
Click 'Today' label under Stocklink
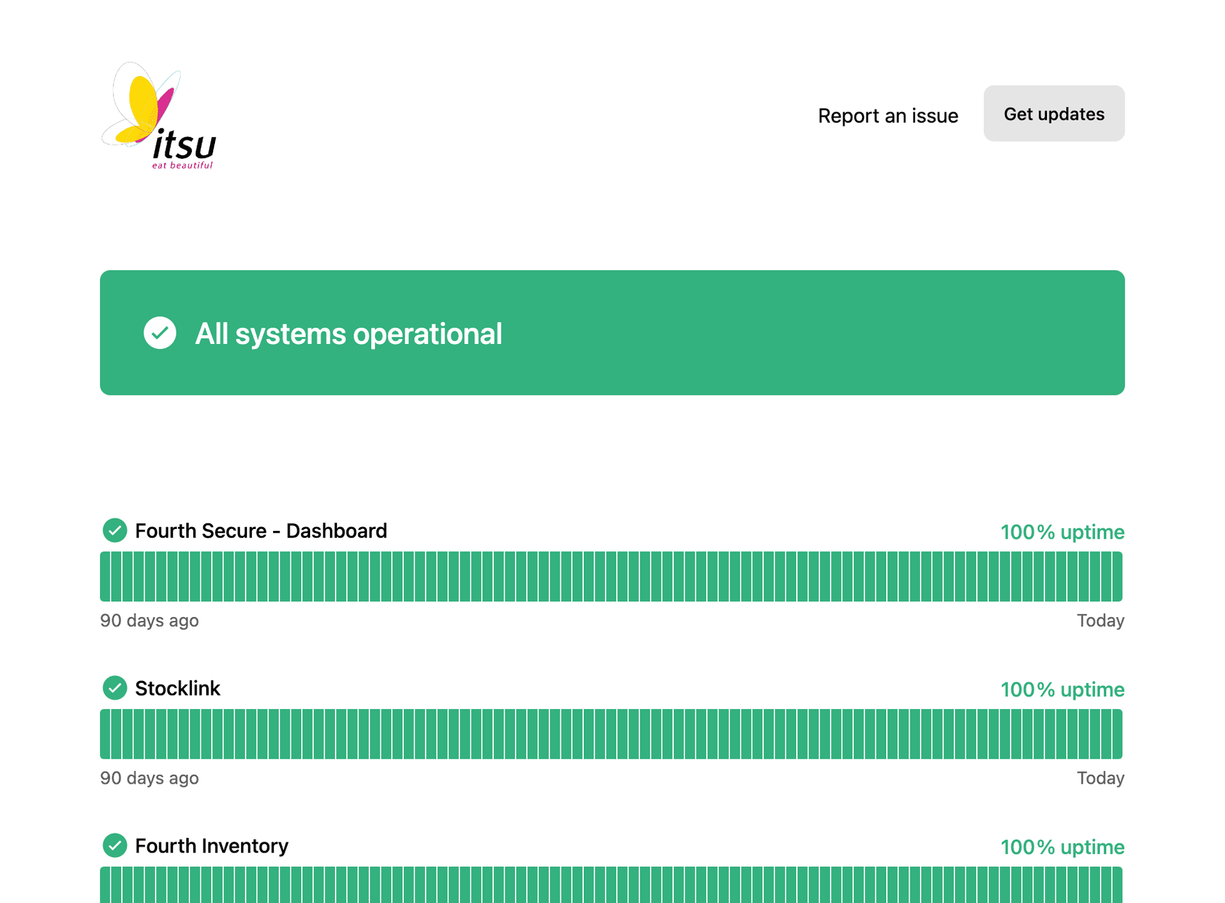(1101, 778)
